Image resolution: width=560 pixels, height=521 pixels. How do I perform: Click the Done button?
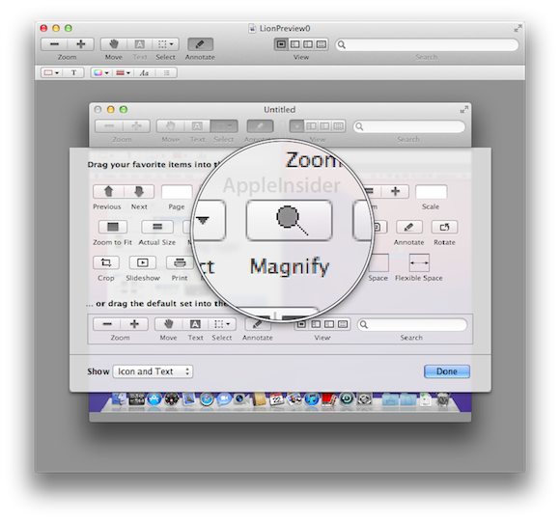(447, 371)
